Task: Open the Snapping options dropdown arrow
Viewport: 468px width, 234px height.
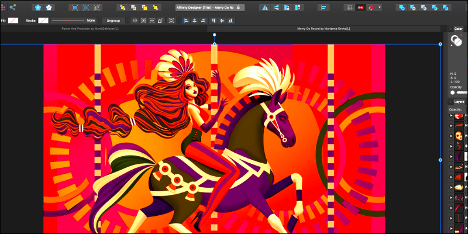Action: (379, 8)
